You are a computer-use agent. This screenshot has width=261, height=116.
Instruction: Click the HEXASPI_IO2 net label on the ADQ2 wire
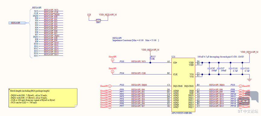(x=138, y=94)
